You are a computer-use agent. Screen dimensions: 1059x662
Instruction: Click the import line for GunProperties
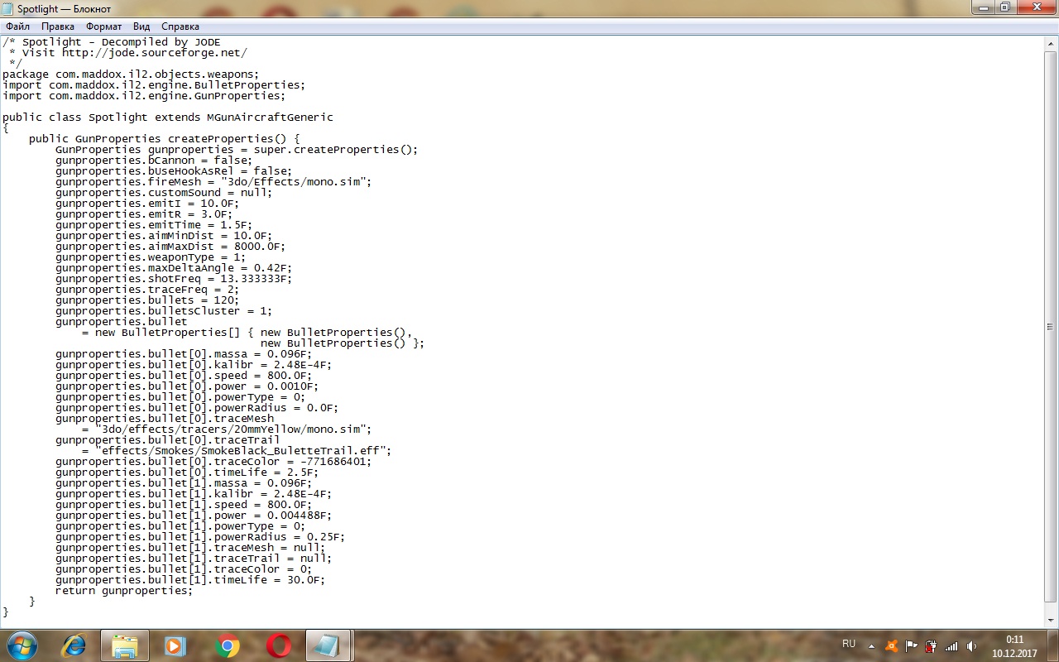[145, 95]
